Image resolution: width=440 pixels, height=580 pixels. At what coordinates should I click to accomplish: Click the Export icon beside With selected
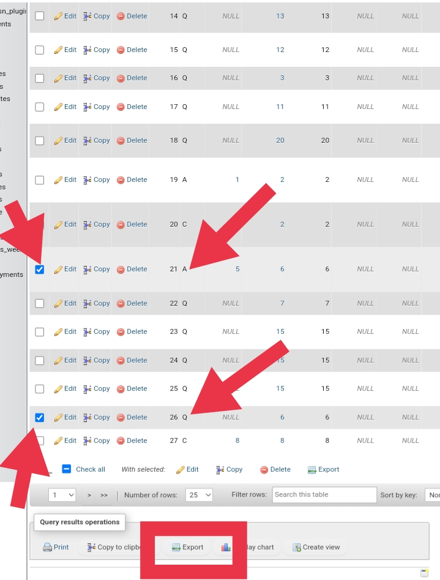312,470
